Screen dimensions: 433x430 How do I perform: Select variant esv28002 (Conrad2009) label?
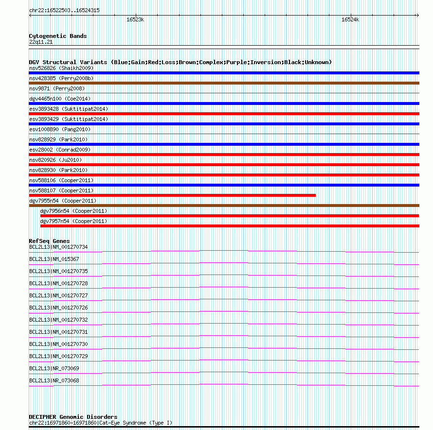(x=60, y=150)
